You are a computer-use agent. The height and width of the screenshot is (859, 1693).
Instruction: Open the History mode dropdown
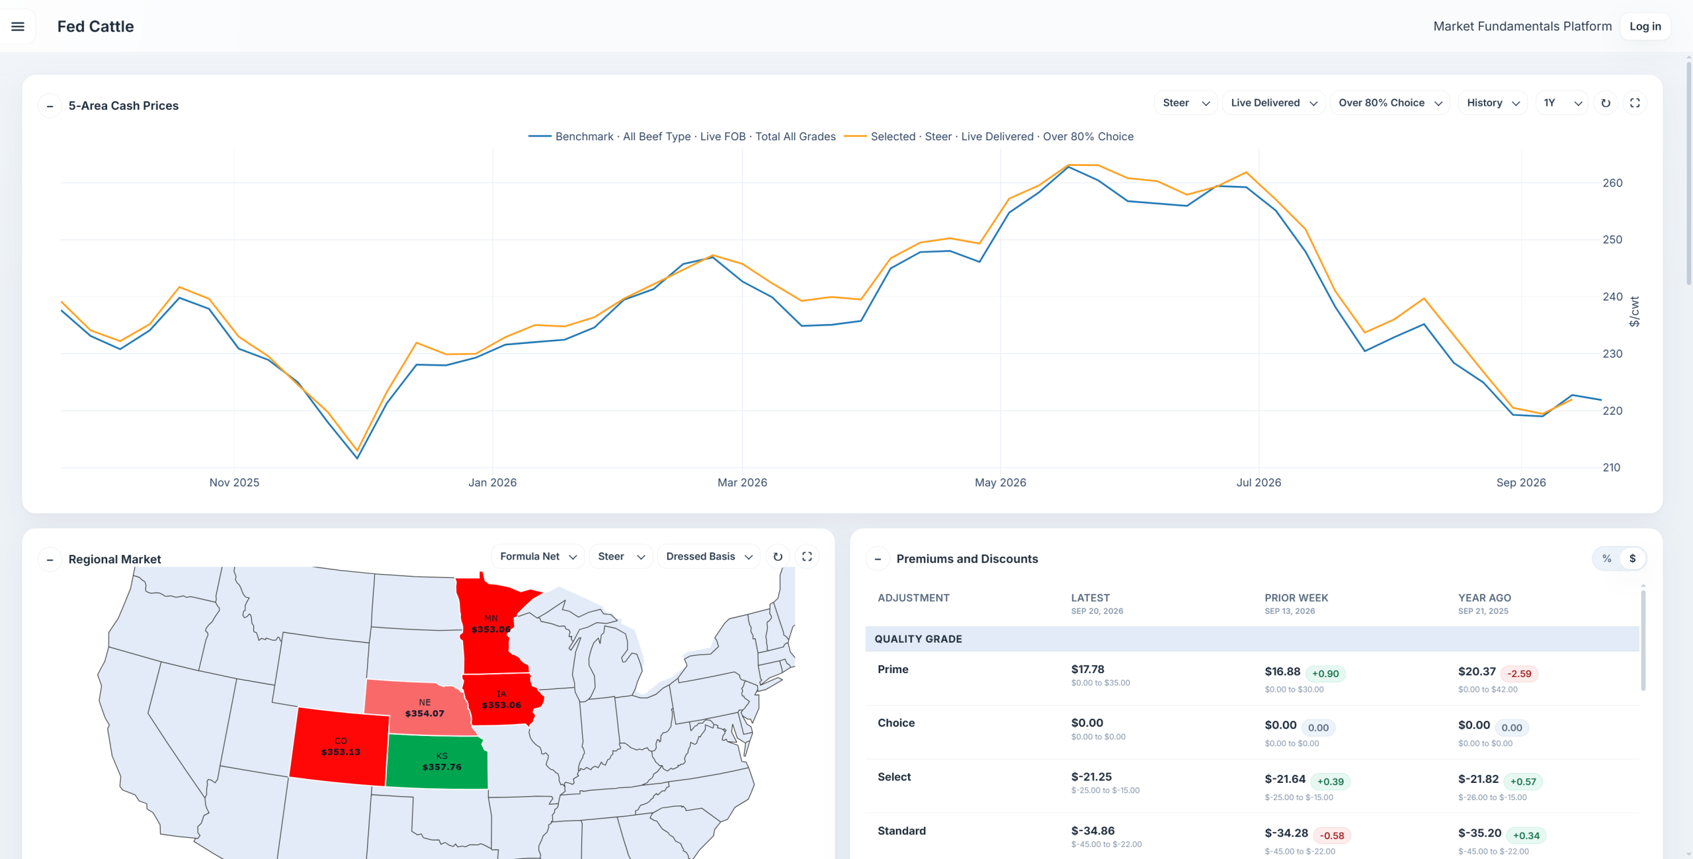click(1493, 103)
